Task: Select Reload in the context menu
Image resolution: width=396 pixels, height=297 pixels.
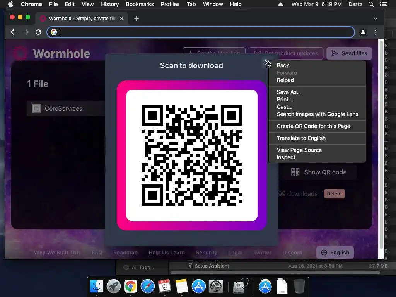Action: [285, 80]
